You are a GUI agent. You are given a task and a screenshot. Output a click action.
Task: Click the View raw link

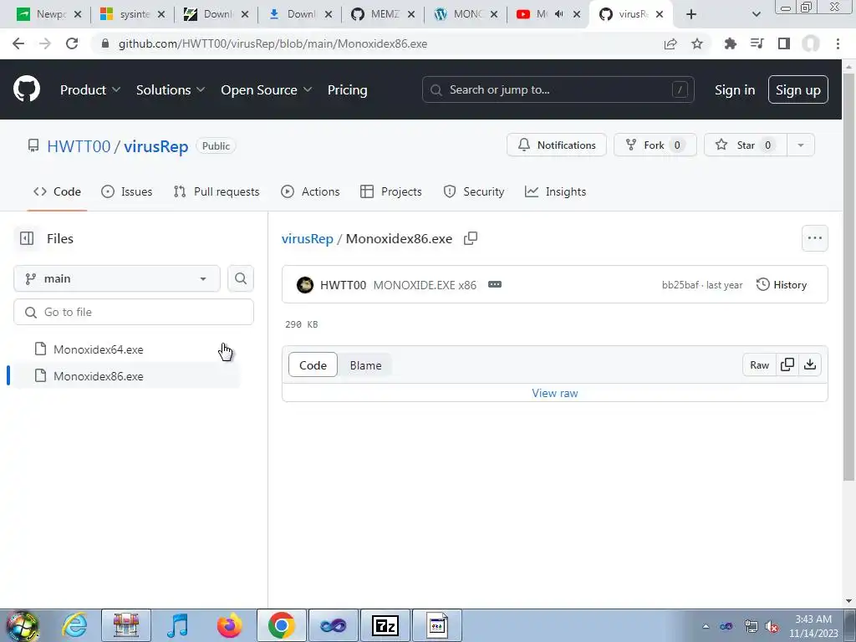pos(555,393)
